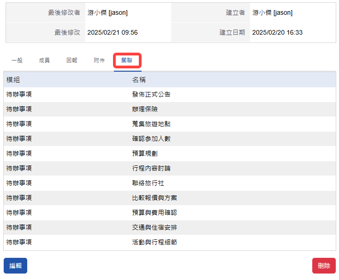Click the 名稱 column header

tap(139, 79)
